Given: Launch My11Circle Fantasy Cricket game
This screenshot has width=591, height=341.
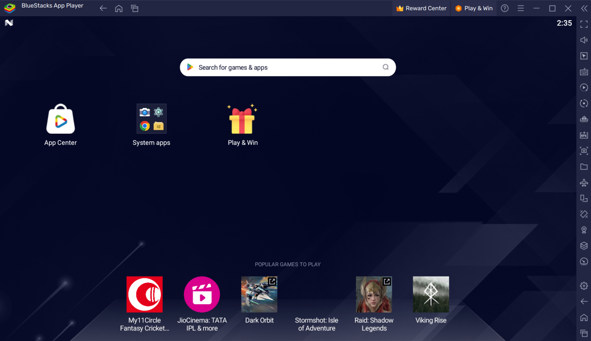Looking at the screenshot, I should 145,294.
